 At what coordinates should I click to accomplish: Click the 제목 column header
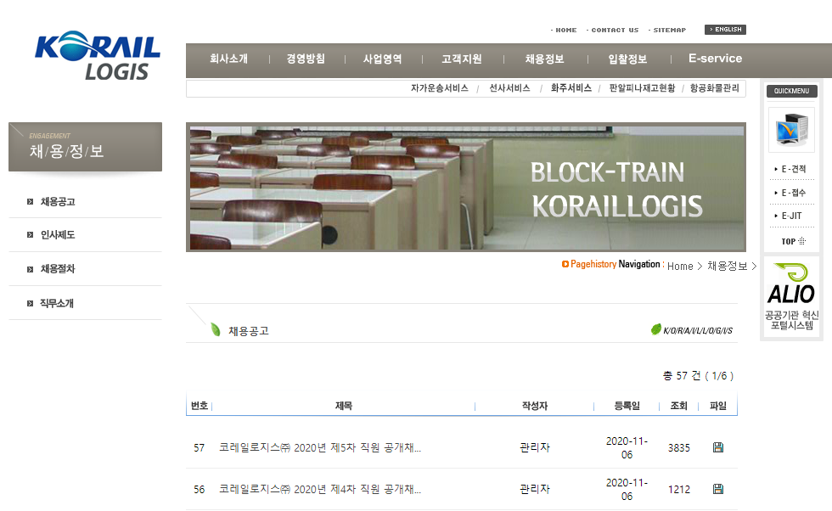point(344,406)
